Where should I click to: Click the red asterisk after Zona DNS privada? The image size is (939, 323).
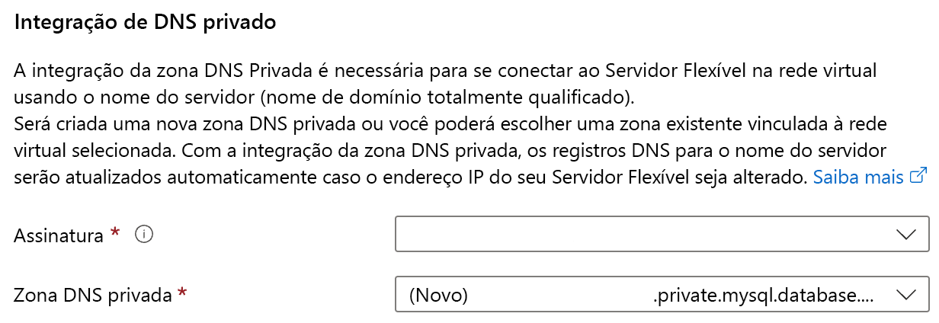(182, 294)
